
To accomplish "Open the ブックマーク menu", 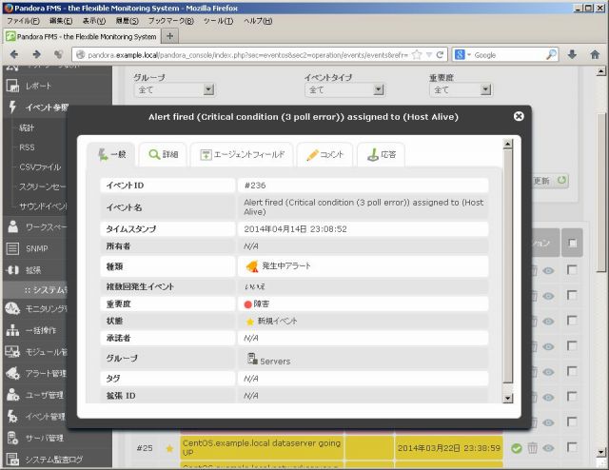I will [171, 21].
